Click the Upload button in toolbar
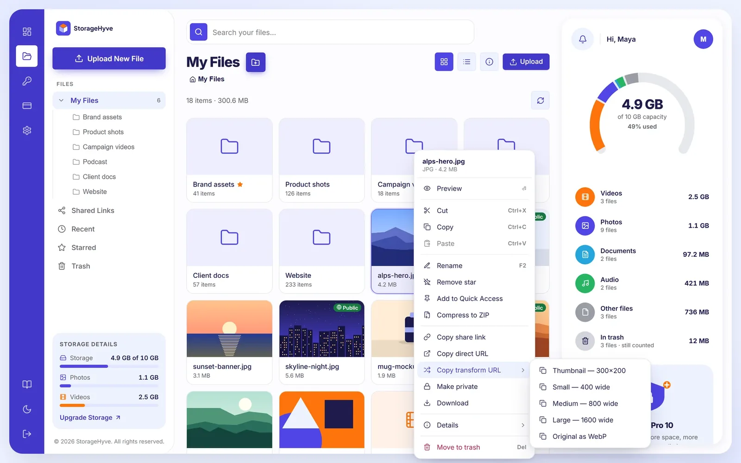Image resolution: width=741 pixels, height=463 pixels. (526, 62)
